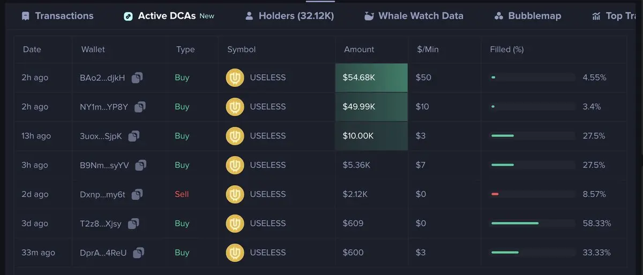The height and width of the screenshot is (275, 643).
Task: Open wallet link Dxnp...my6t
Action: click(x=102, y=194)
